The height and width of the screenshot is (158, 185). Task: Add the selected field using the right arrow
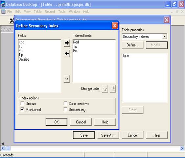[x=67, y=43]
